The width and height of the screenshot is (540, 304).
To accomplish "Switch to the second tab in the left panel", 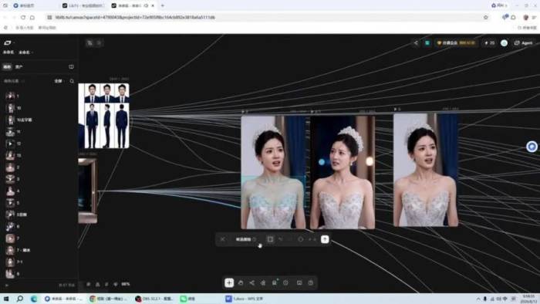I will [19, 67].
